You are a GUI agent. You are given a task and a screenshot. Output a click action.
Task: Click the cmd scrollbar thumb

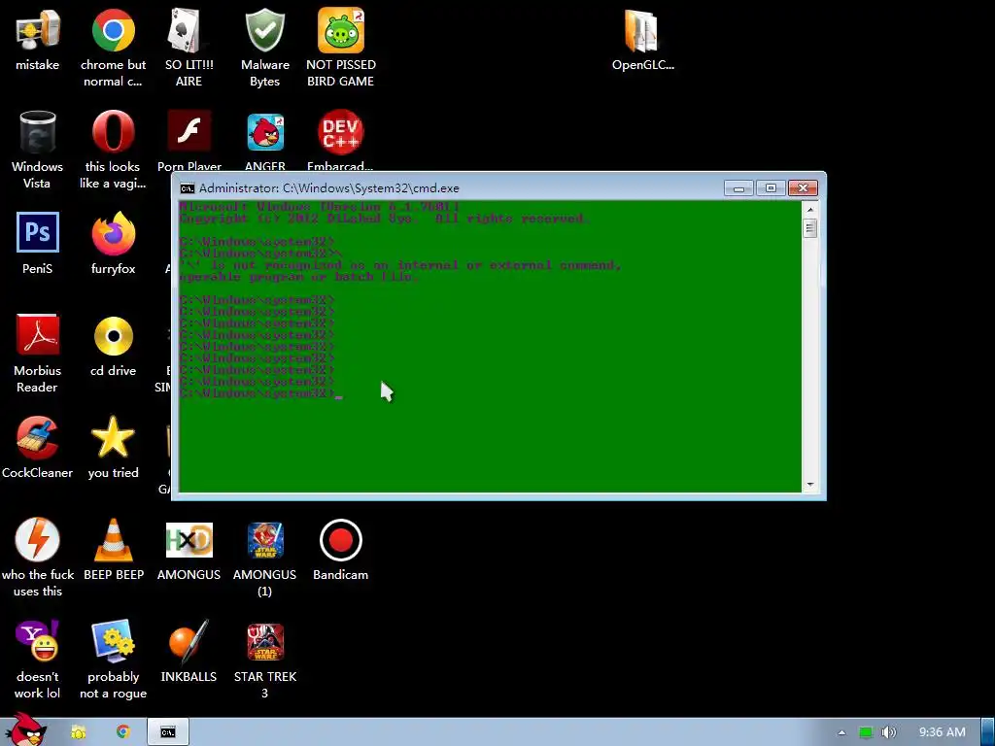tap(809, 227)
